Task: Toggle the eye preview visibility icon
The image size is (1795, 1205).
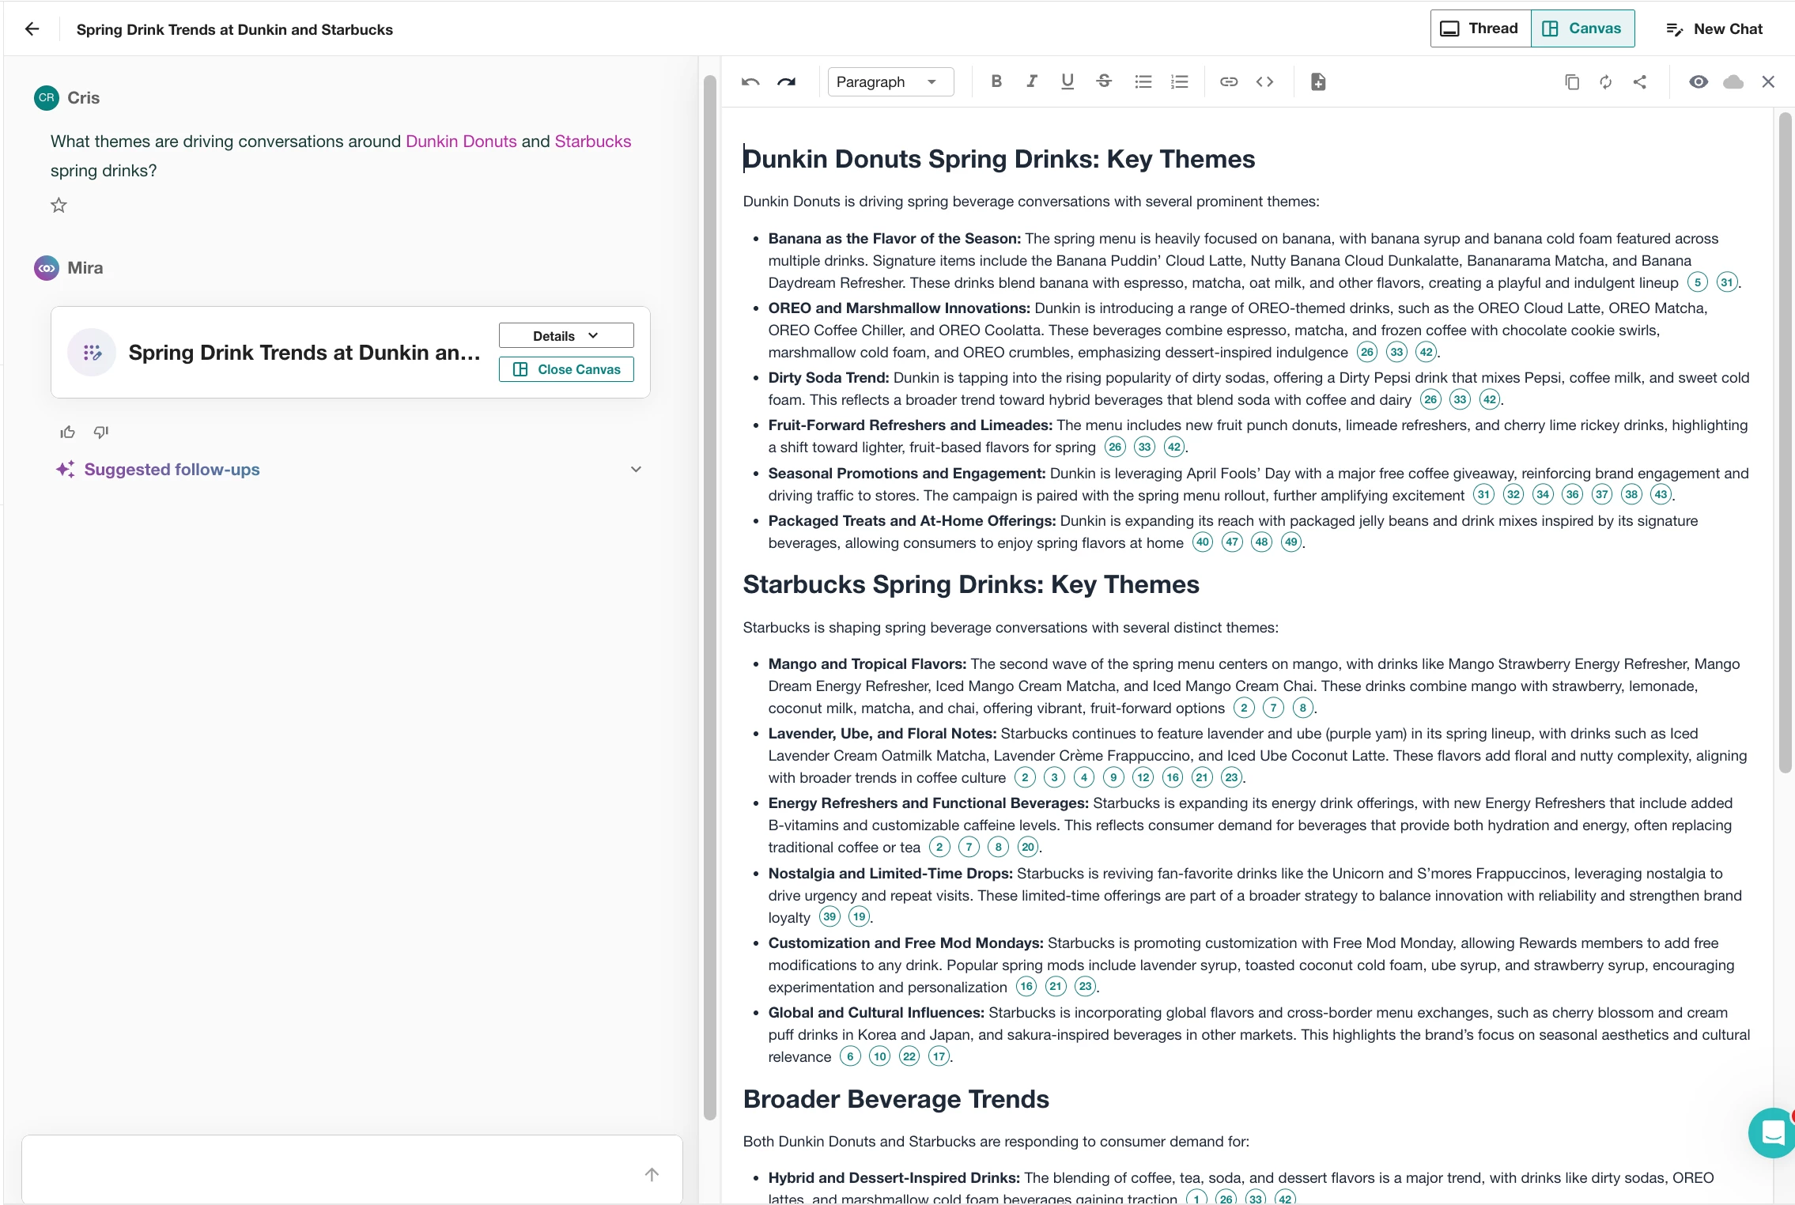Action: pyautogui.click(x=1698, y=82)
